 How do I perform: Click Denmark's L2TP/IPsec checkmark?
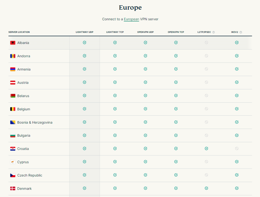(206, 188)
